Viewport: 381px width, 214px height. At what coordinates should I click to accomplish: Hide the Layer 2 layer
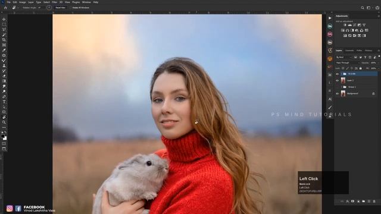[x=338, y=80]
